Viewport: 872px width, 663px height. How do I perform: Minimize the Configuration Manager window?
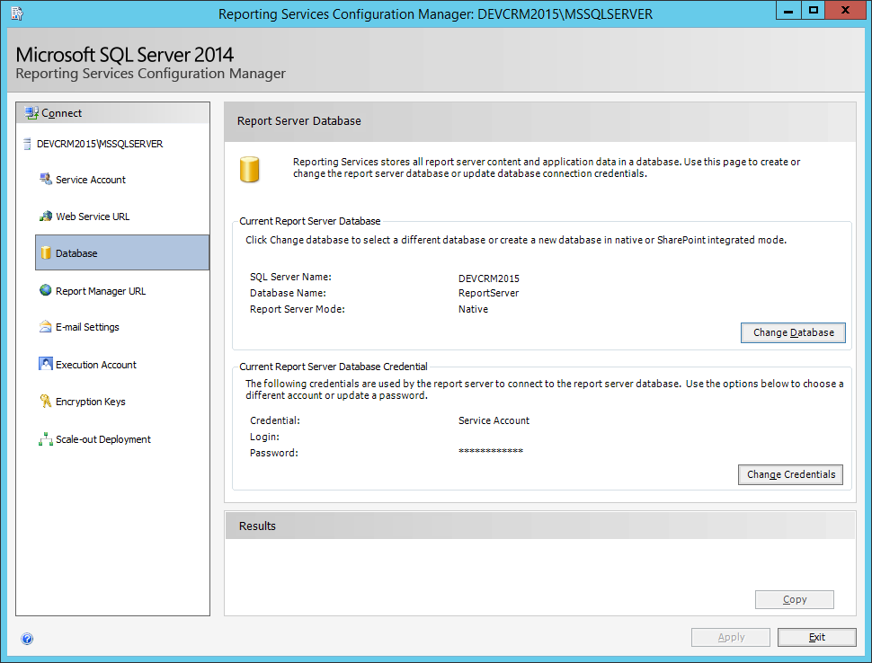pos(788,11)
